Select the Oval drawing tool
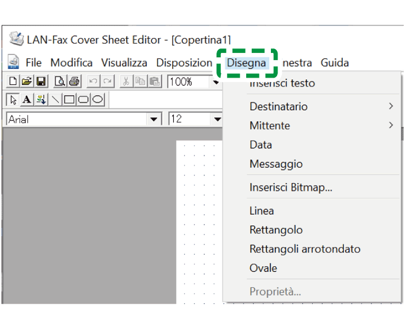The image size is (405, 327). coord(98,99)
